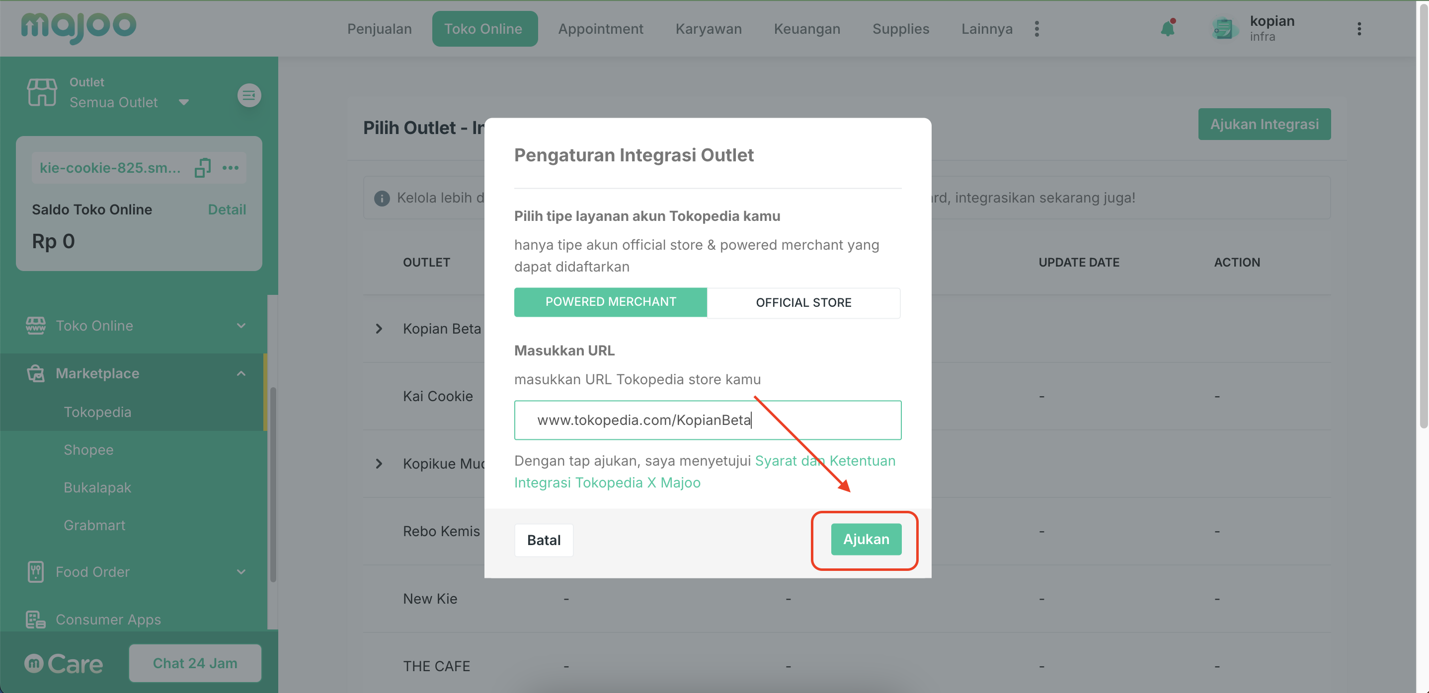Click the Consumer Apps icon
The width and height of the screenshot is (1429, 693).
pyautogui.click(x=35, y=619)
